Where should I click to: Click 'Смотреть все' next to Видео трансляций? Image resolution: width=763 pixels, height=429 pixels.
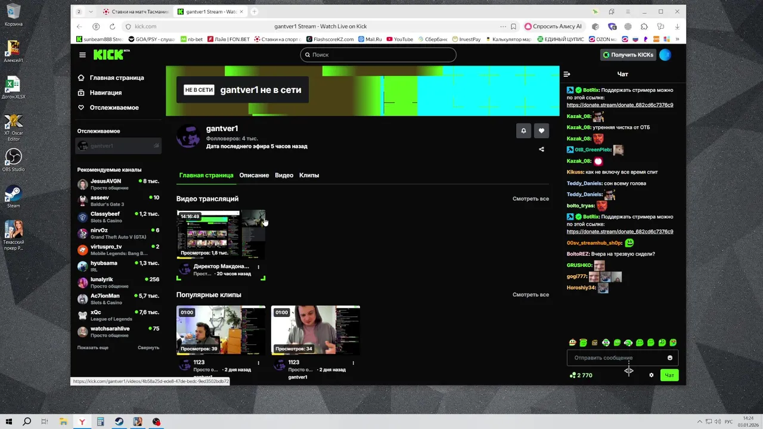531,198
